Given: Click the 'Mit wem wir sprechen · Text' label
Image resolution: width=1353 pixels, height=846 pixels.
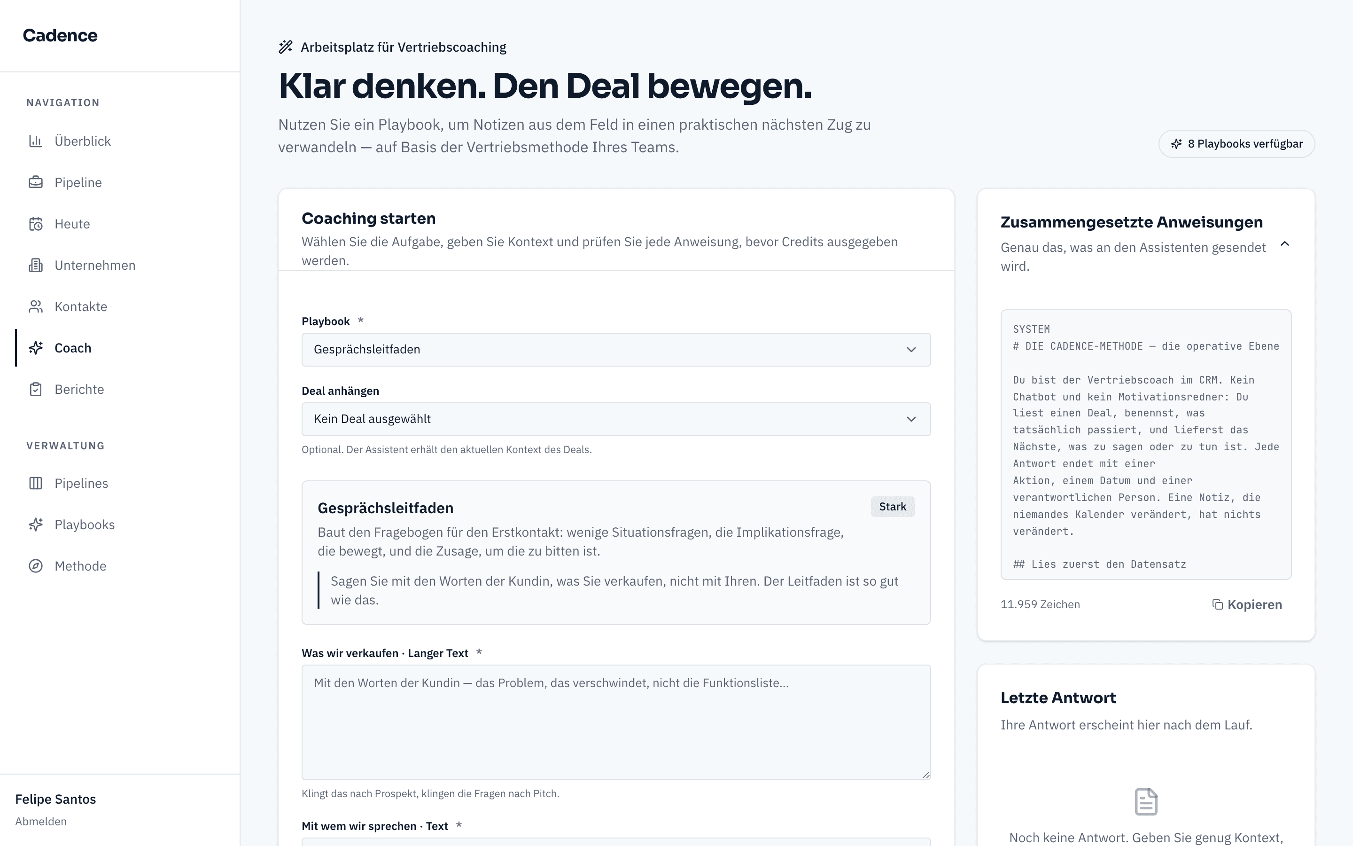Looking at the screenshot, I should click(x=374, y=826).
